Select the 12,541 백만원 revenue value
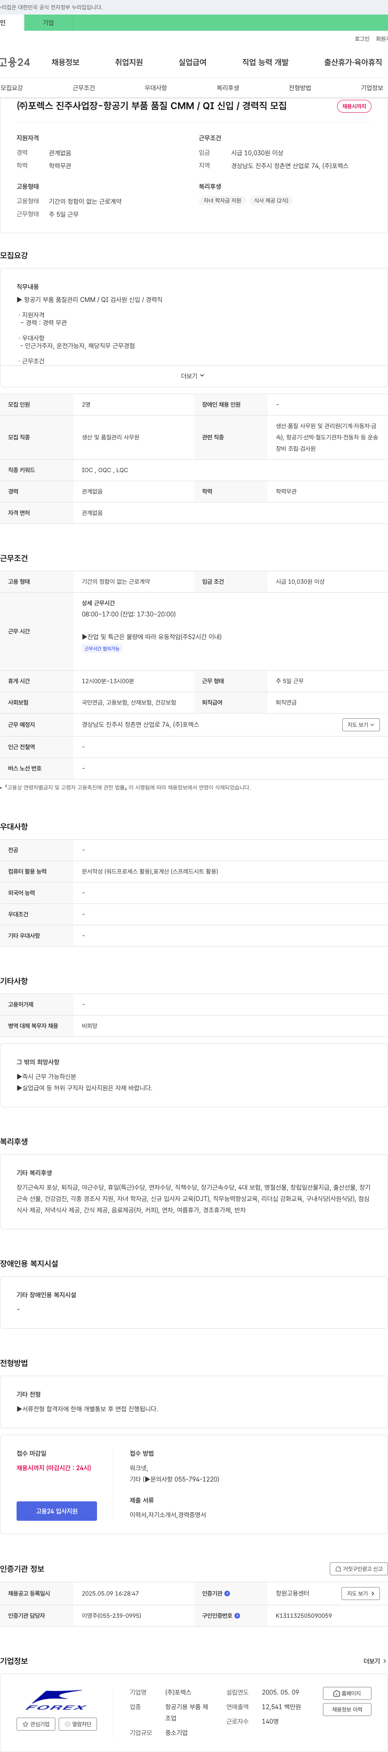388x1752 pixels. [281, 1706]
